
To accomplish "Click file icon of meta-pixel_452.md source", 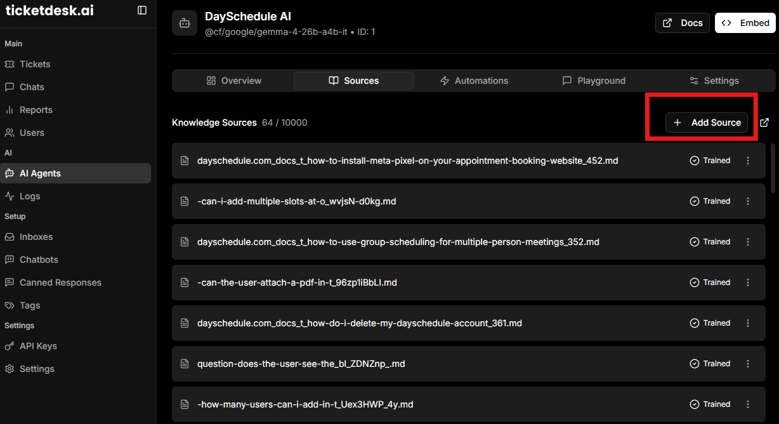I will (185, 161).
